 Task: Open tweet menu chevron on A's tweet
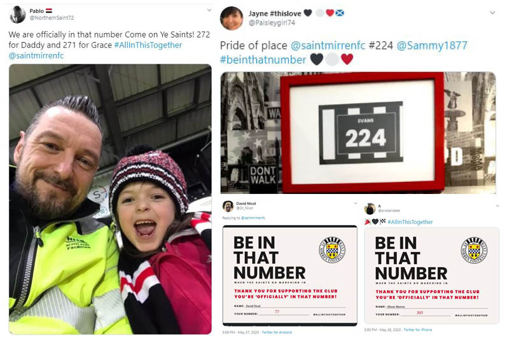(498, 205)
